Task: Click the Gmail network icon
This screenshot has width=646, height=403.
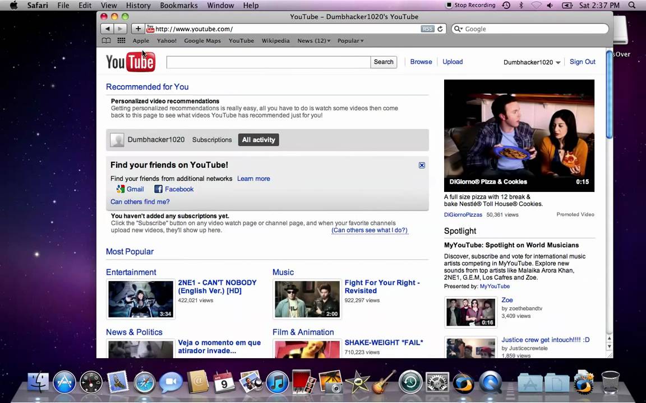Action: point(121,189)
